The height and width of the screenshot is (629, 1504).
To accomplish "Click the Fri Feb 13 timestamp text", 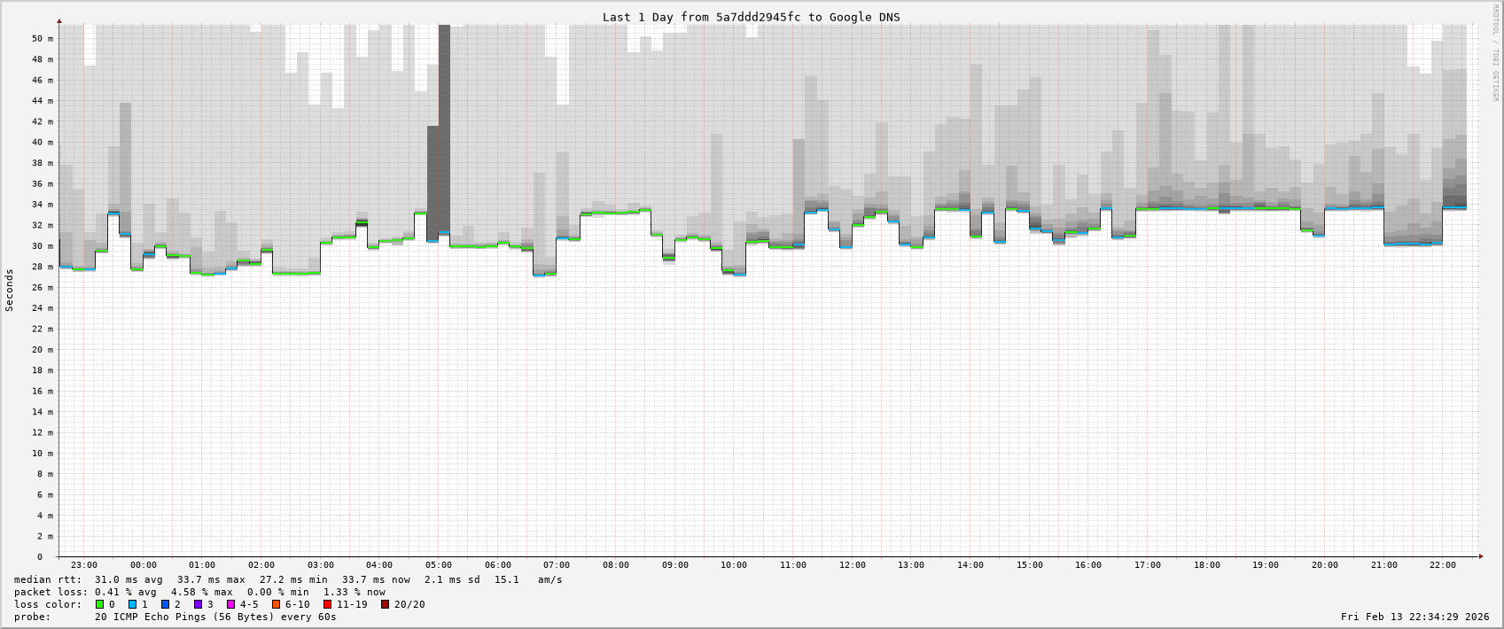I will pyautogui.click(x=1414, y=617).
